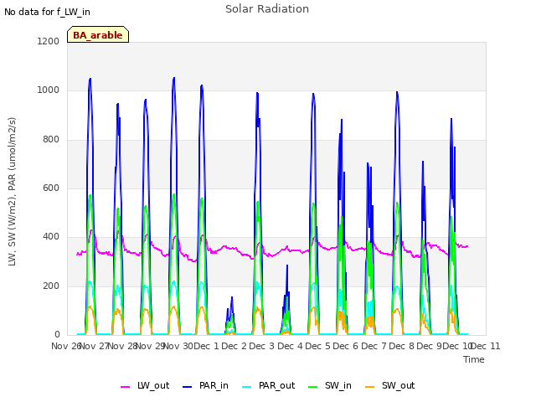This screenshot has width=536, height=402.
Task: Click the Dec 11 x-axis tick label
Action: (486, 346)
